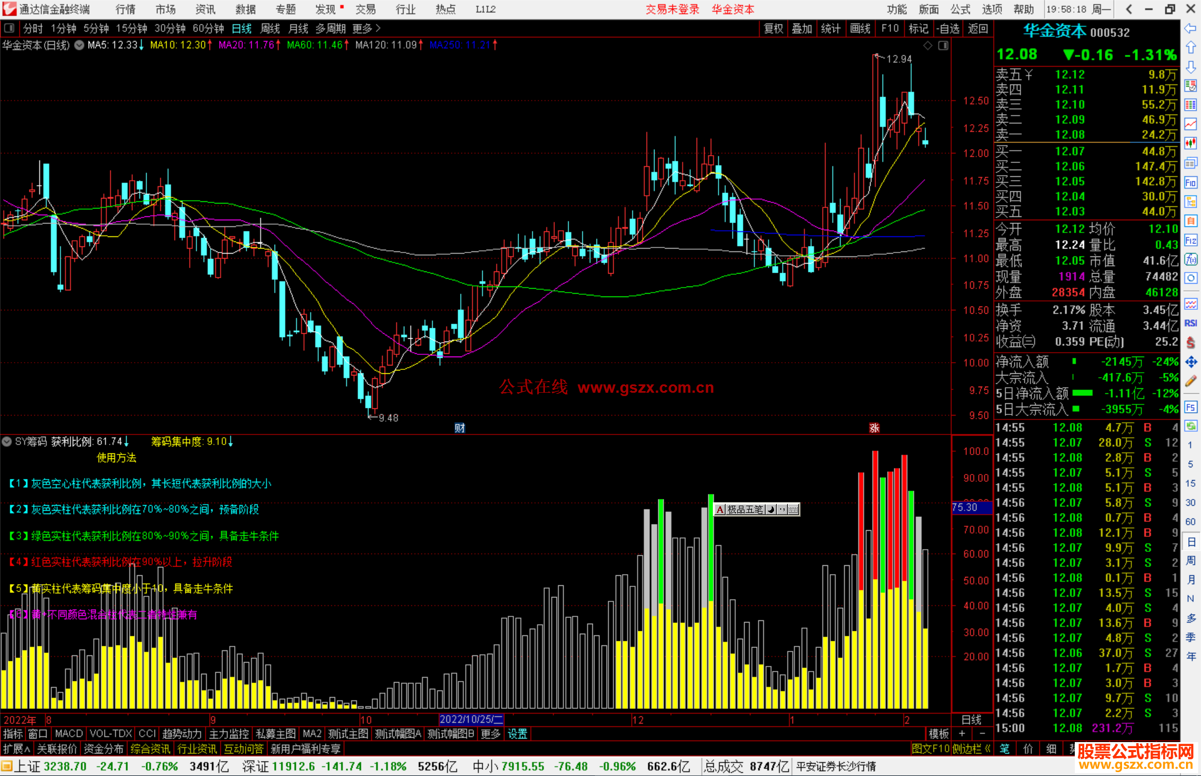Select the pencil drawing tool in the sidebar
Screen dimensions: 1201x776
click(x=1190, y=381)
